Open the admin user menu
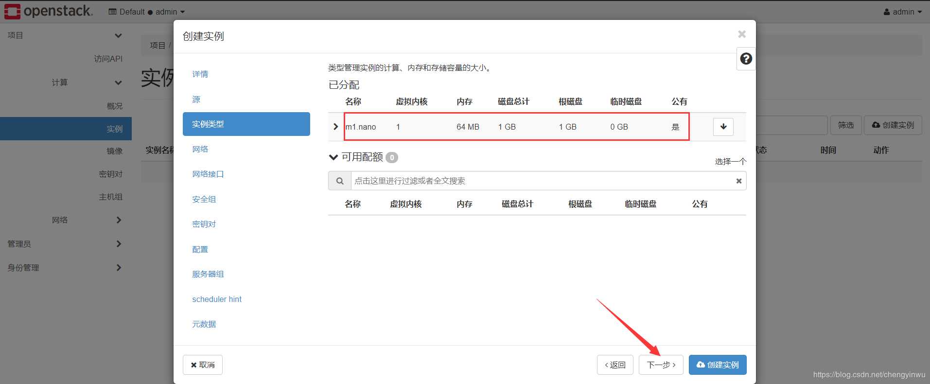Viewport: 930px width, 384px height. click(902, 12)
